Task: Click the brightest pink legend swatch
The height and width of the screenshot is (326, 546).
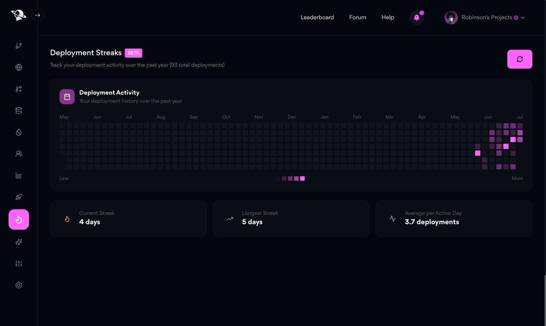Action: tap(303, 179)
